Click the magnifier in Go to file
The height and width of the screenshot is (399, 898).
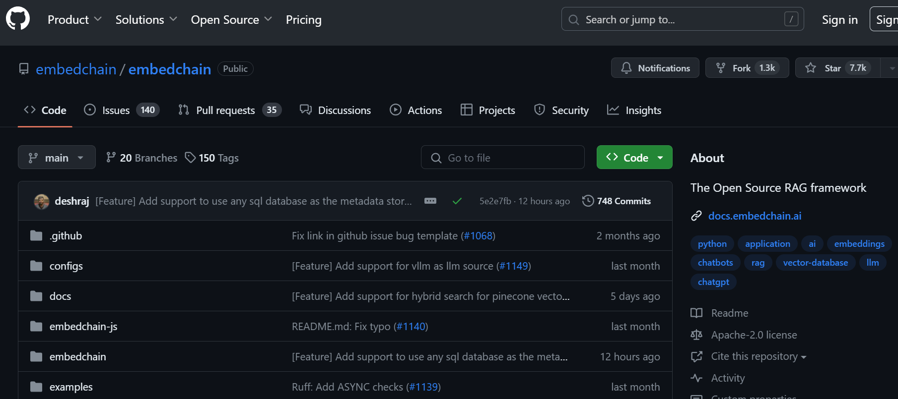tap(436, 158)
